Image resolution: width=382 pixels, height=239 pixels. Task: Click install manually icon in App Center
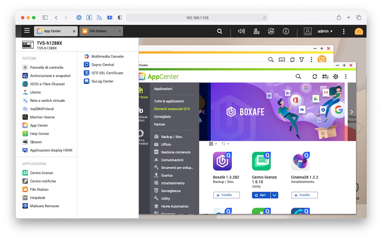coord(325,77)
